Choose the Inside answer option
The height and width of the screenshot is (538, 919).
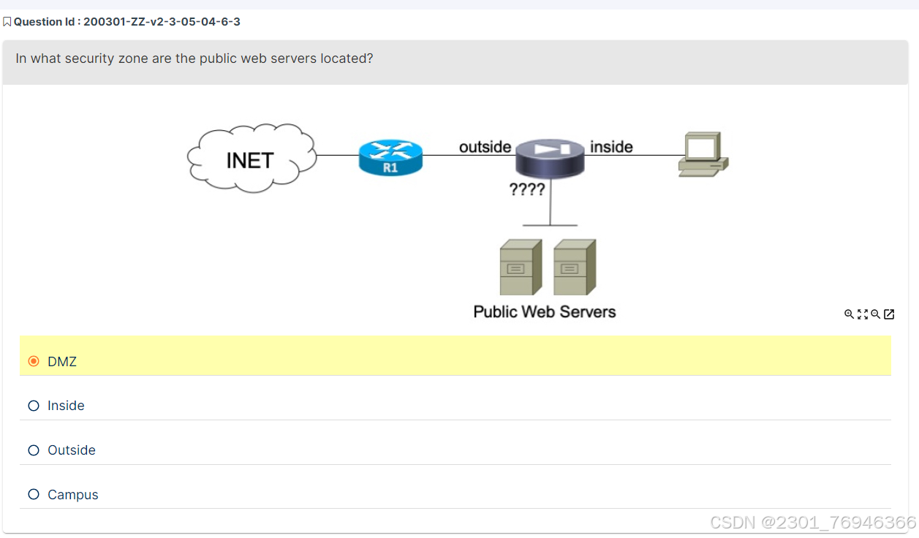coord(33,406)
